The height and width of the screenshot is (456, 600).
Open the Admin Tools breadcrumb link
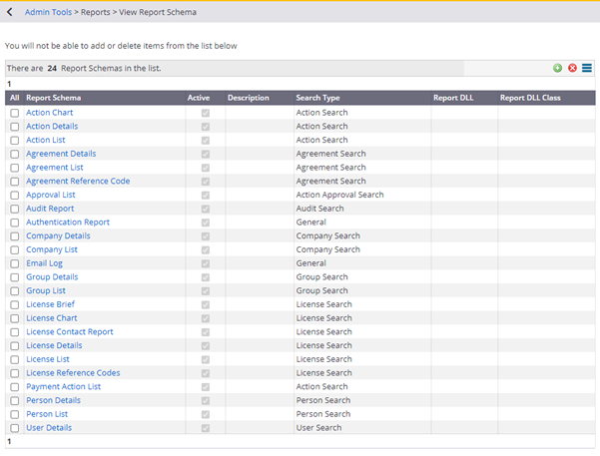point(48,12)
